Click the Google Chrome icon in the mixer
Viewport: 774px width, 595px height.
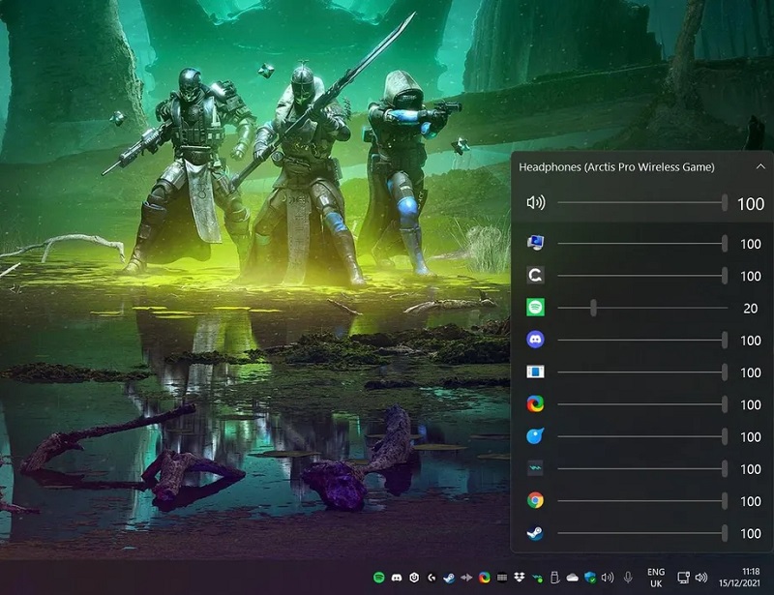click(x=535, y=501)
